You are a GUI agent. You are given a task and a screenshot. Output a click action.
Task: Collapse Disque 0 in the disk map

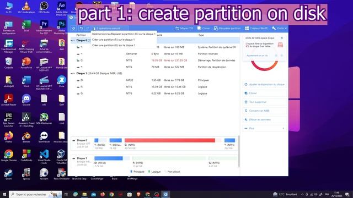(73, 140)
